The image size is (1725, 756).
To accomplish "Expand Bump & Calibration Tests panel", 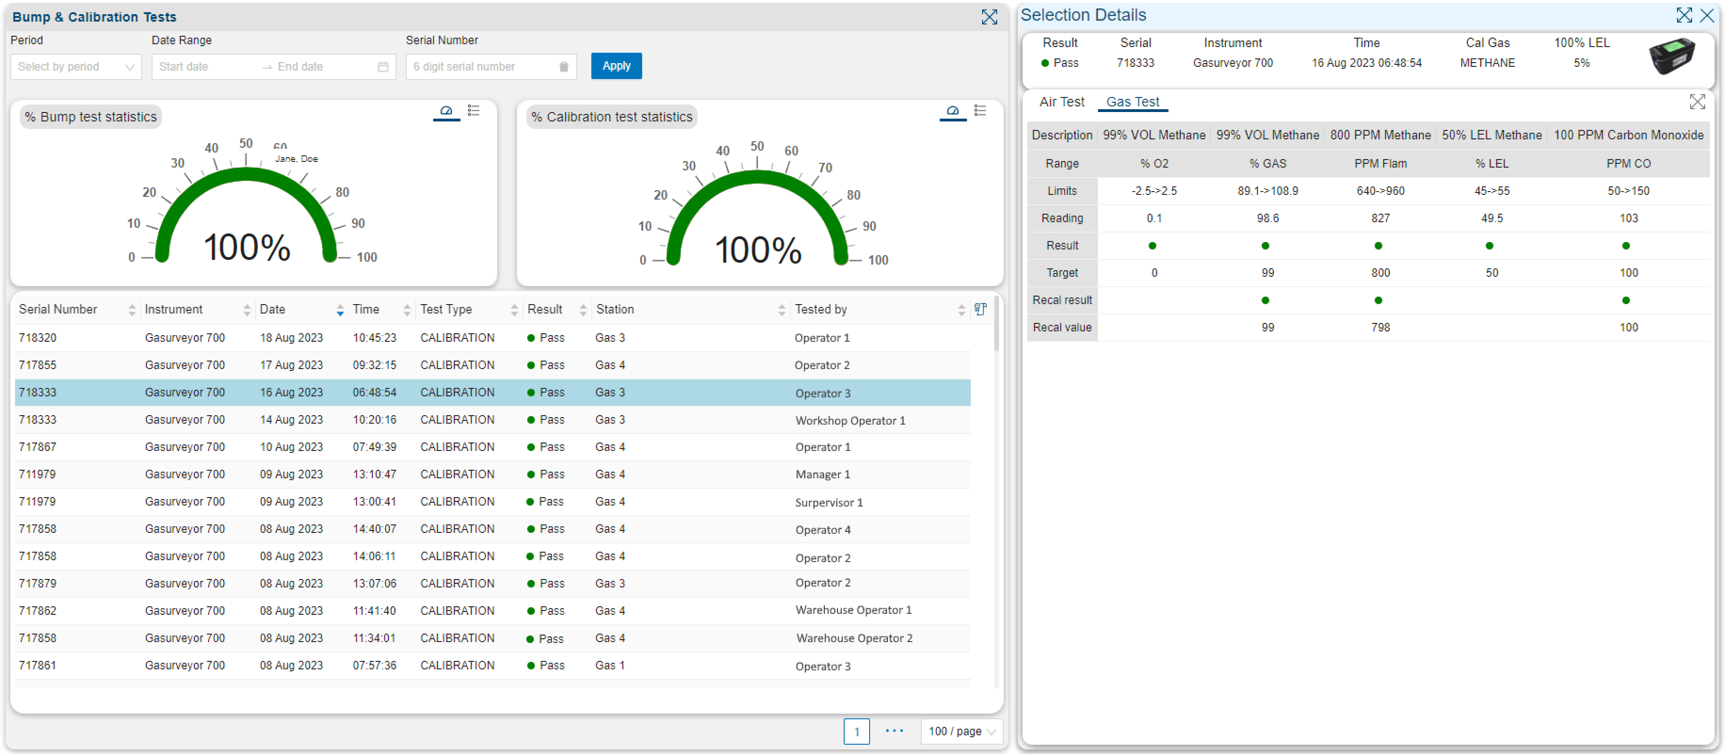I will [x=989, y=17].
